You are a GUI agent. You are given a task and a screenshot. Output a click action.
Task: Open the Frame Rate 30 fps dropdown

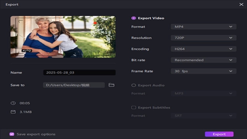coord(203,71)
